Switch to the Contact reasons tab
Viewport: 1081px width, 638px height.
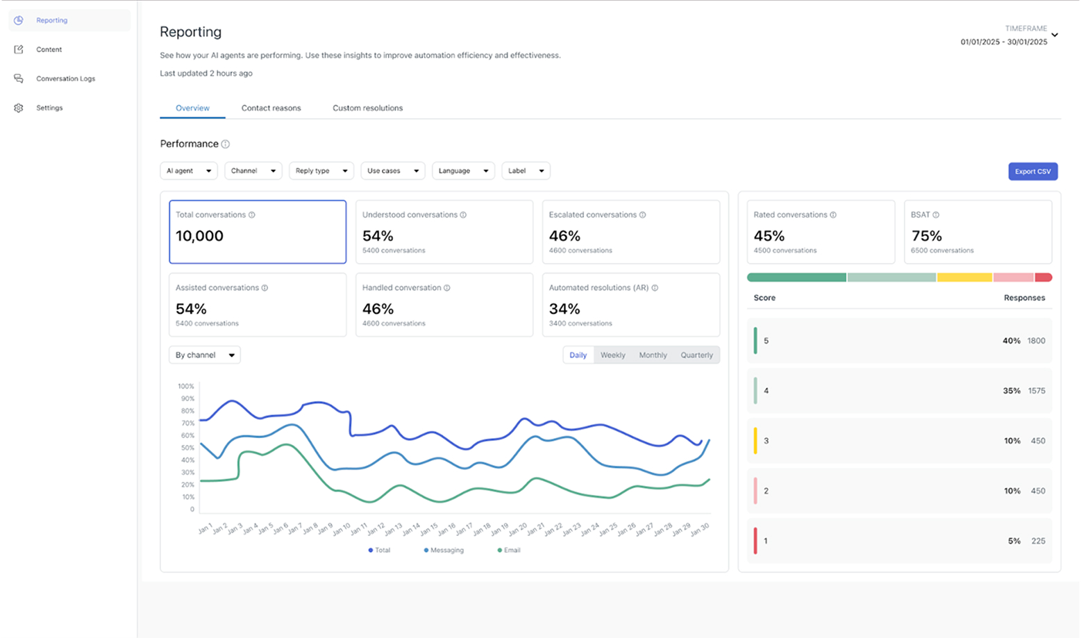(271, 108)
